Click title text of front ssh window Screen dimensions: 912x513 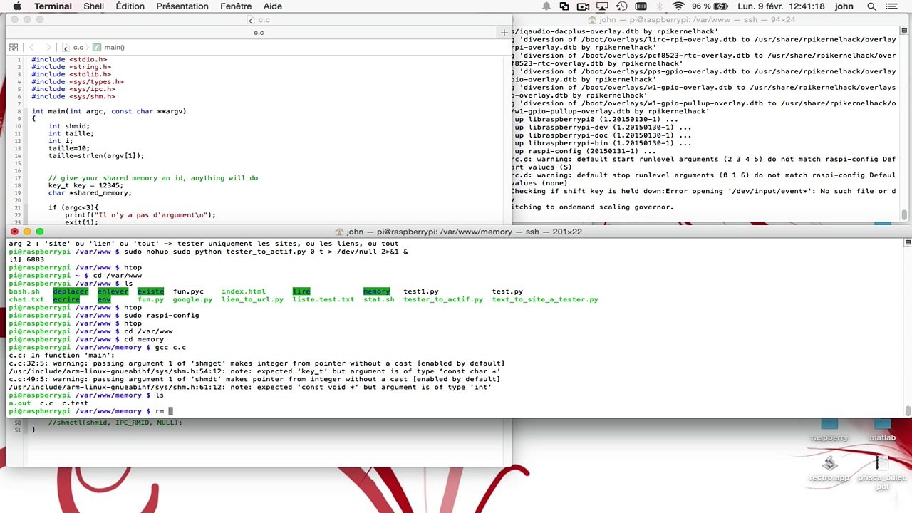tap(464, 232)
